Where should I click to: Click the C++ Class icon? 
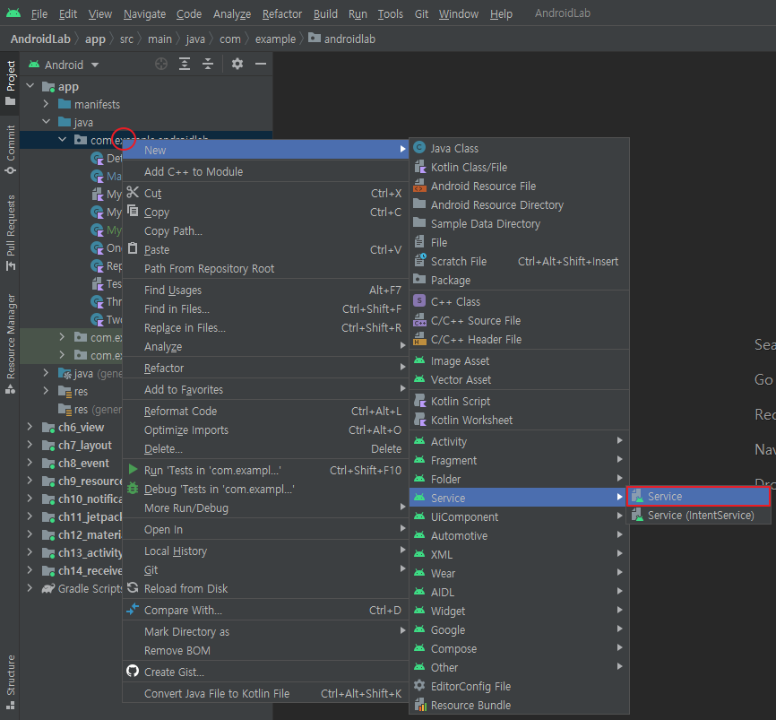pos(419,301)
